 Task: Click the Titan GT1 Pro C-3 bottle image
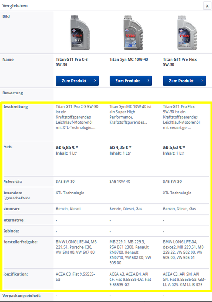pos(80,32)
